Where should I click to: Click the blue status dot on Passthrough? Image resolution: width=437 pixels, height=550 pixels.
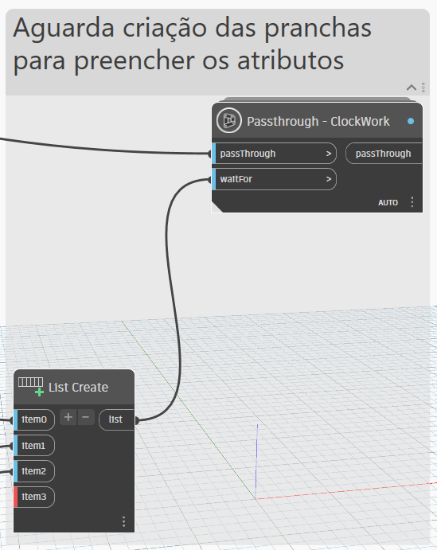(x=411, y=121)
